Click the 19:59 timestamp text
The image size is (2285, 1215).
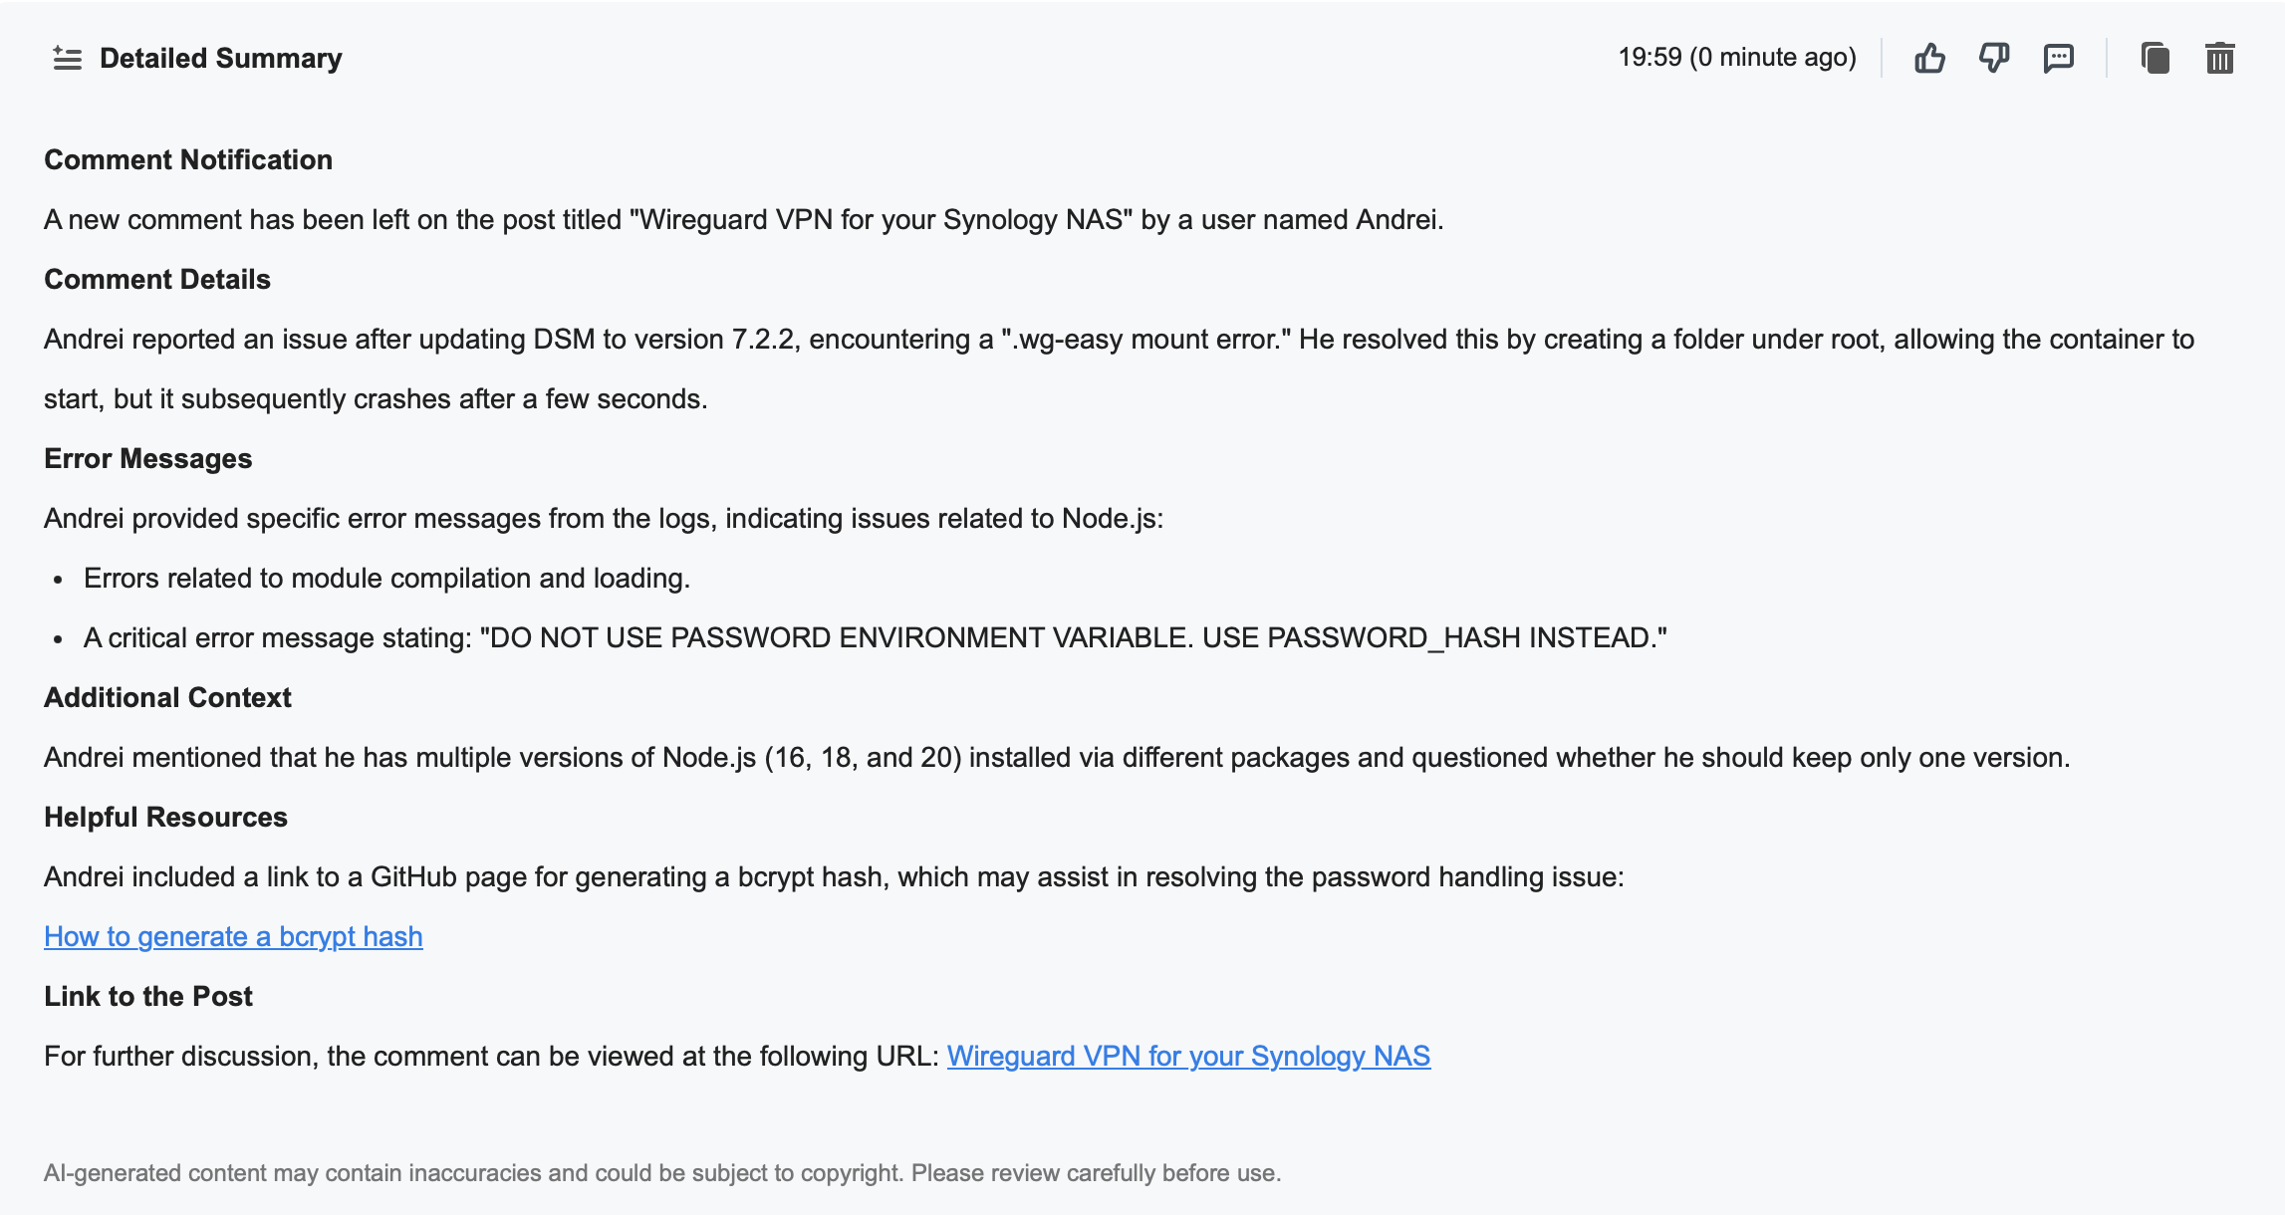(x=1737, y=58)
